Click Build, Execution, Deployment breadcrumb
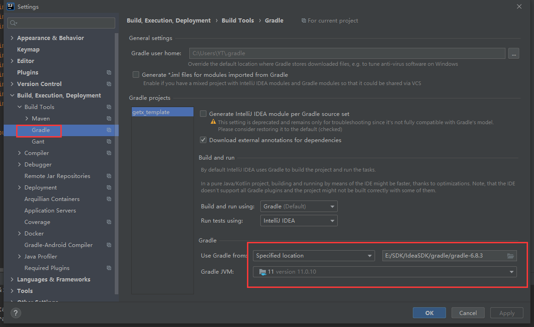The height and width of the screenshot is (327, 534). pos(169,21)
